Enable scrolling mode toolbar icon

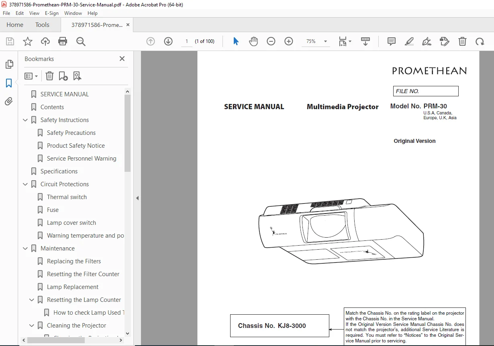365,41
